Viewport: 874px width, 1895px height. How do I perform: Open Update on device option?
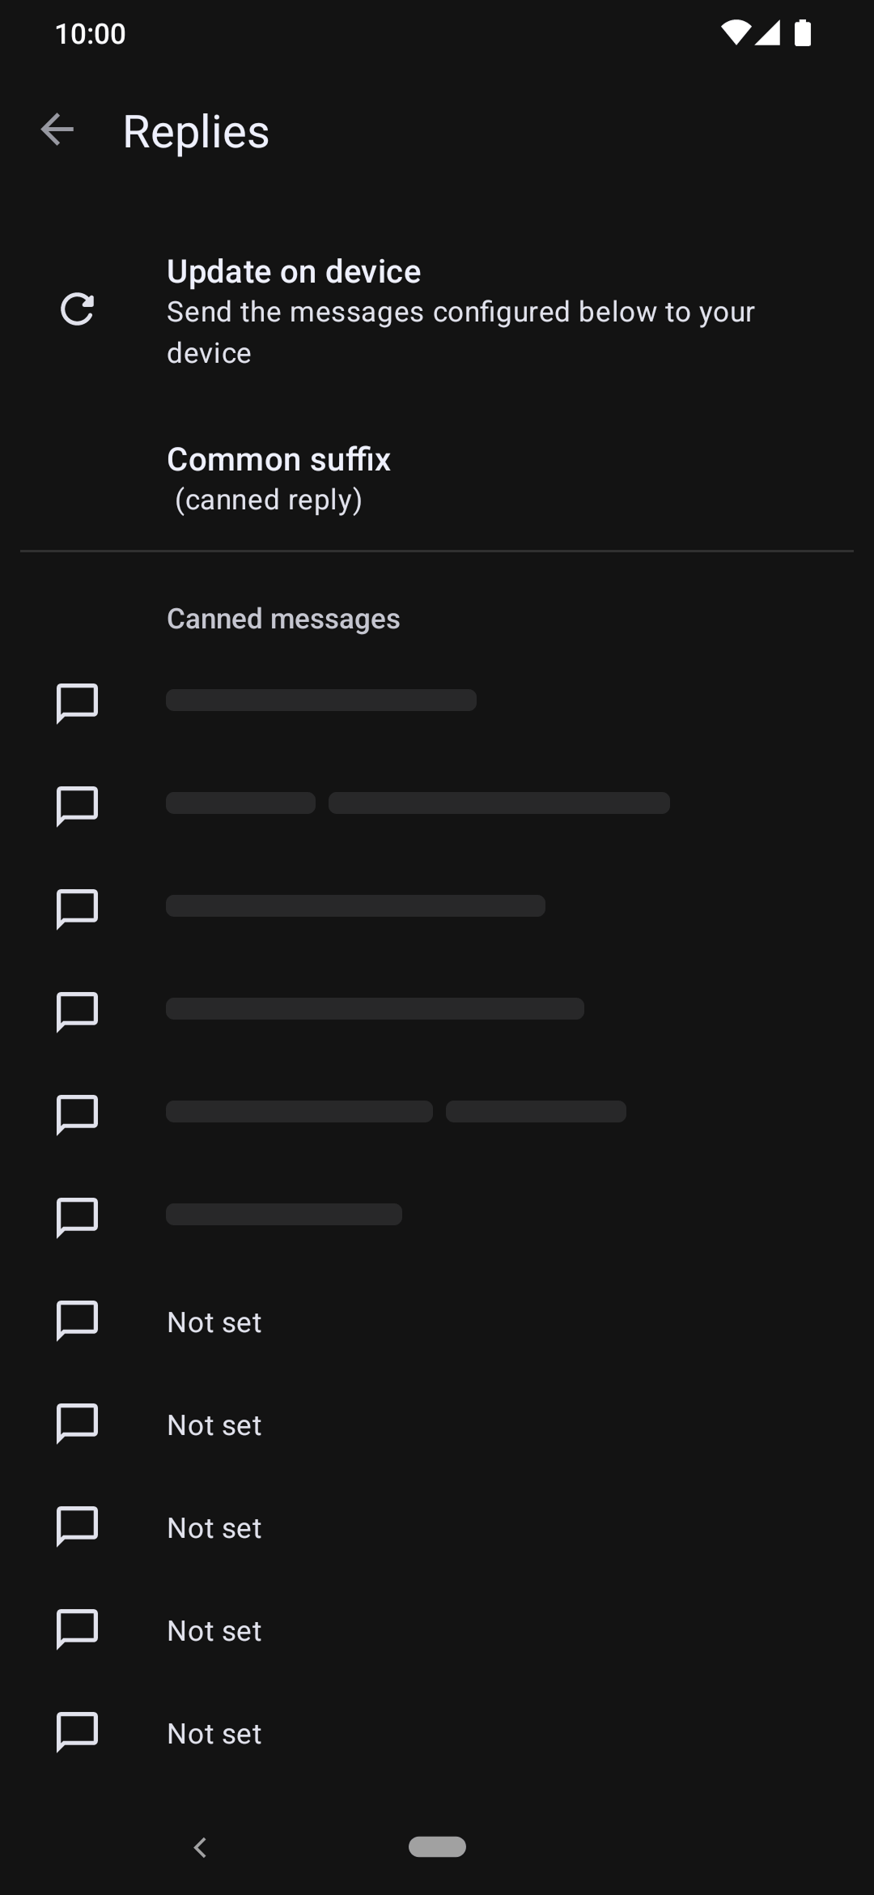[x=437, y=312]
